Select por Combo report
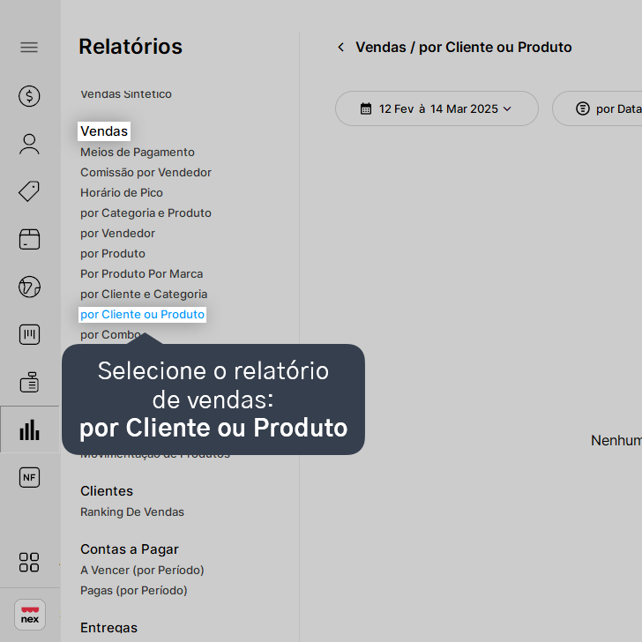 click(x=110, y=334)
